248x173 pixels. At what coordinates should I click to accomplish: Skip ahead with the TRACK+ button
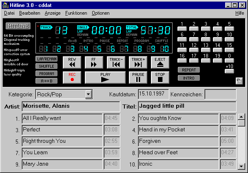(x=138, y=62)
